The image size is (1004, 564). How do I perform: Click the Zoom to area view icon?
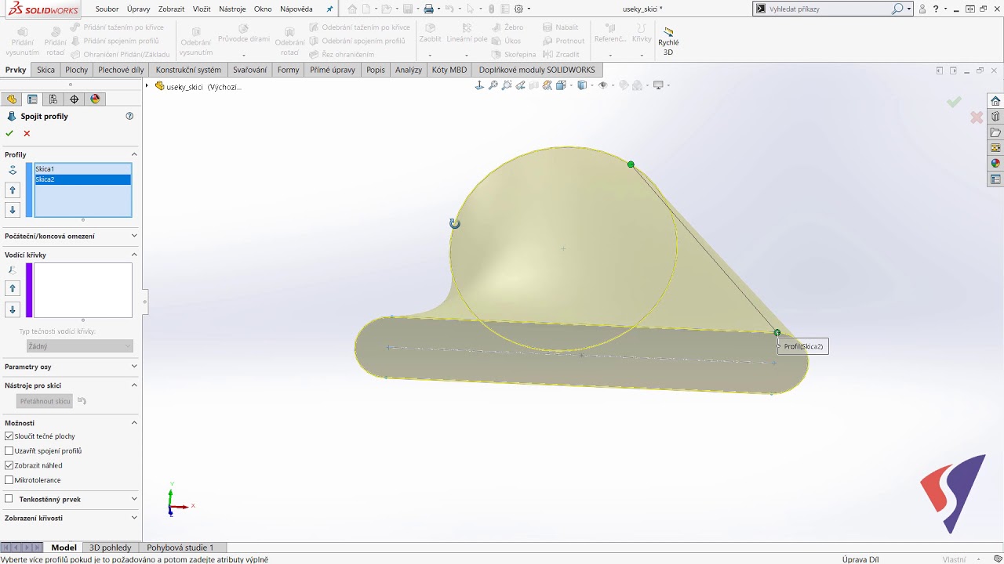click(507, 85)
